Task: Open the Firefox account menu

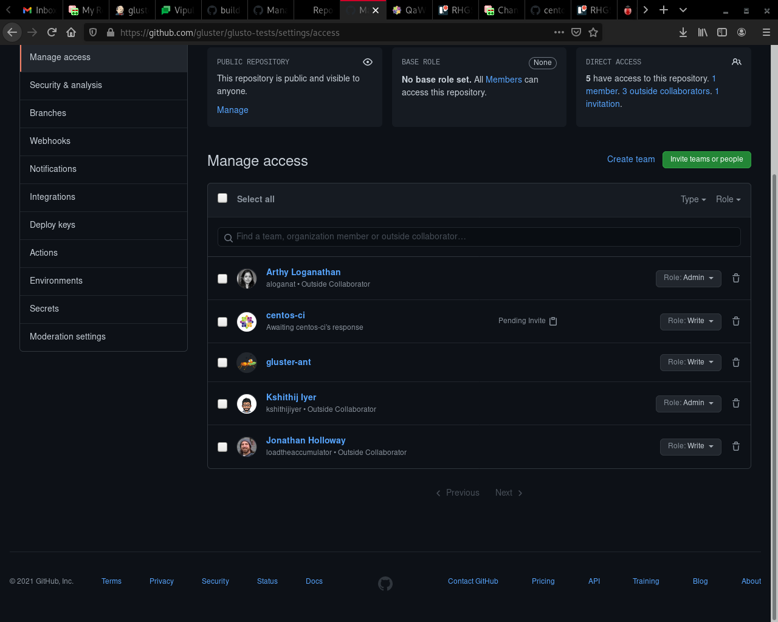Action: 742,32
